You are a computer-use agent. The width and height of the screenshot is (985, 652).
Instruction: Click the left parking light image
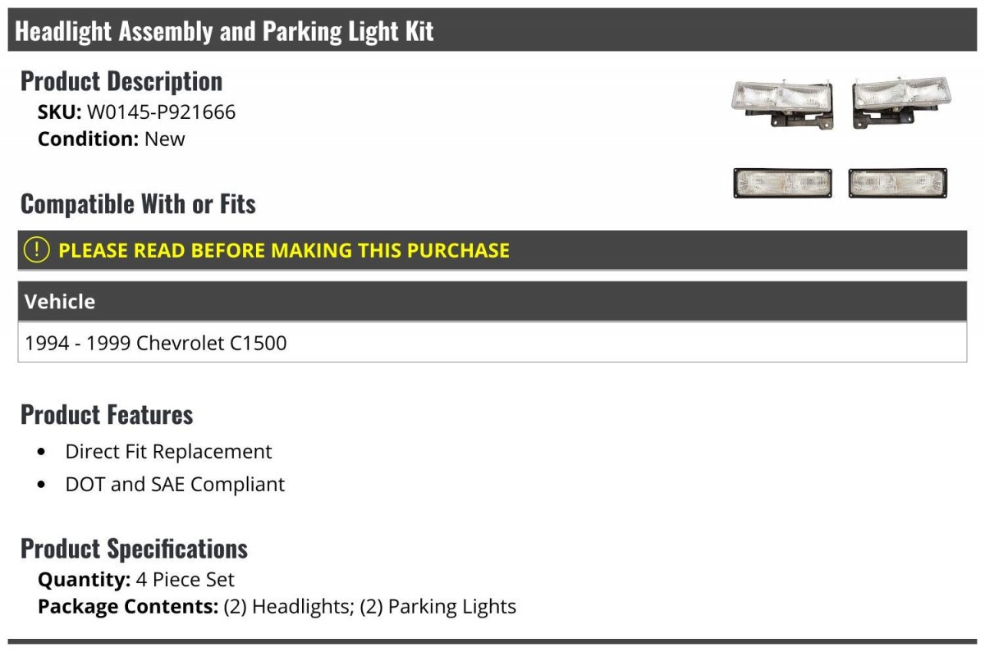pos(782,183)
